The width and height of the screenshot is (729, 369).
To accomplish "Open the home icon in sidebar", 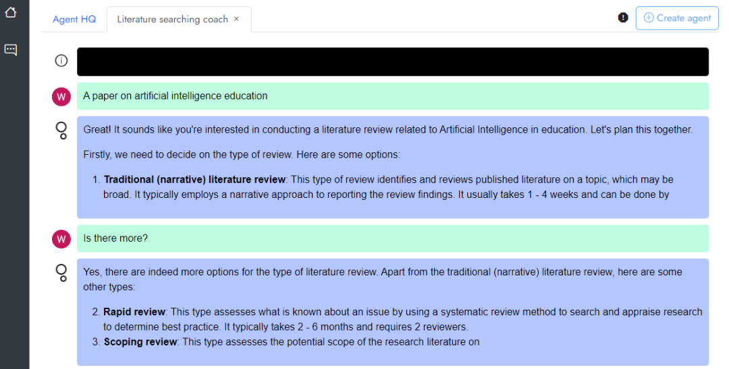I will [x=11, y=12].
